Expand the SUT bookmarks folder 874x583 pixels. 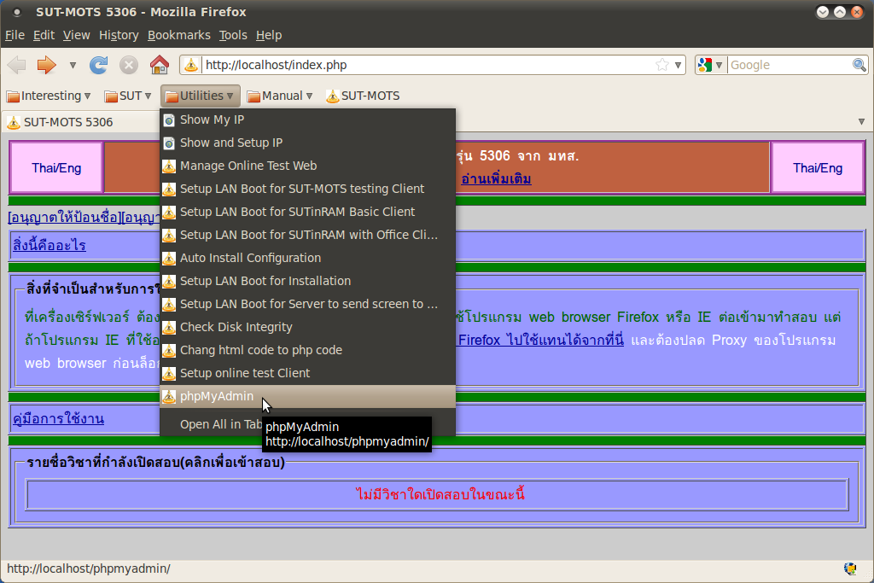tap(128, 96)
